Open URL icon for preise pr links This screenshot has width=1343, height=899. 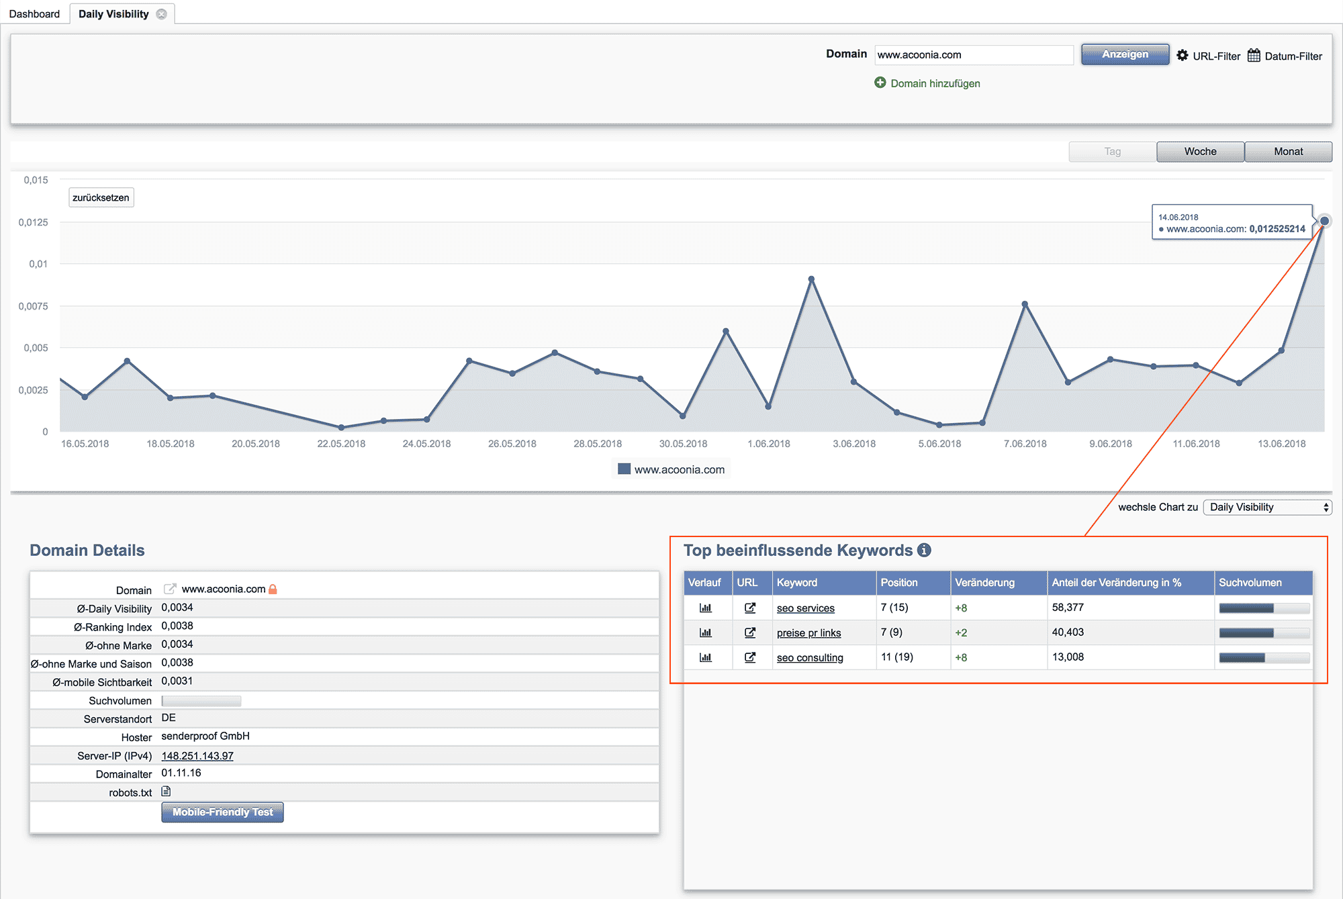coord(750,632)
